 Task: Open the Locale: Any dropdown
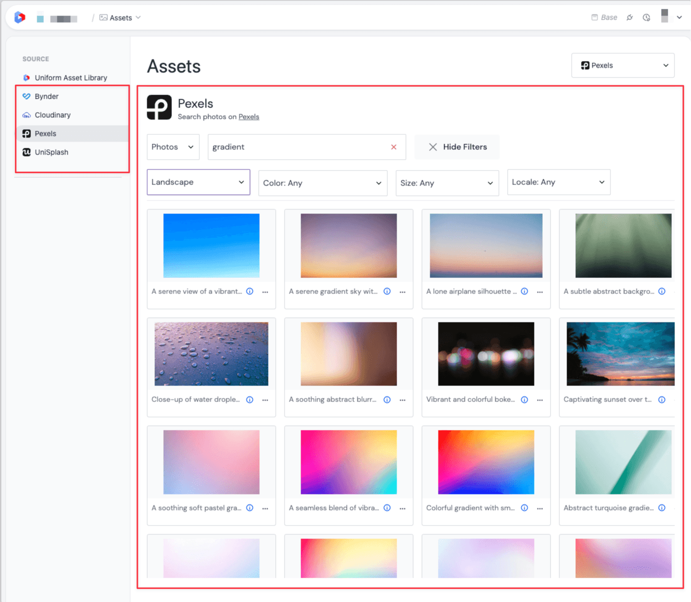pos(559,182)
